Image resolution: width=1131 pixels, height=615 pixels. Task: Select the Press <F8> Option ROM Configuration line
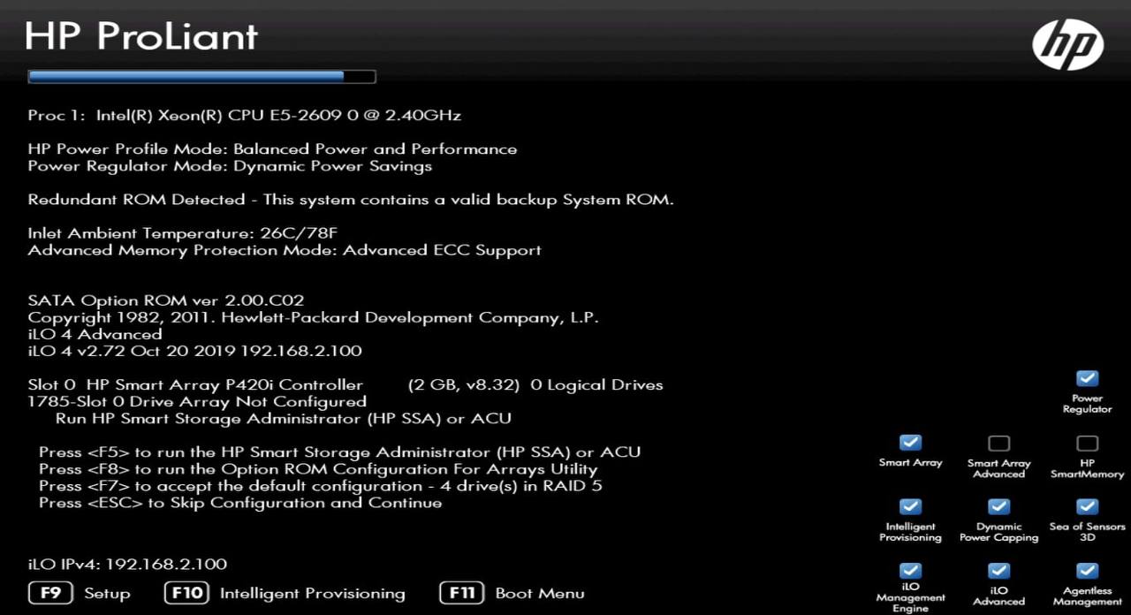pyautogui.click(x=318, y=469)
